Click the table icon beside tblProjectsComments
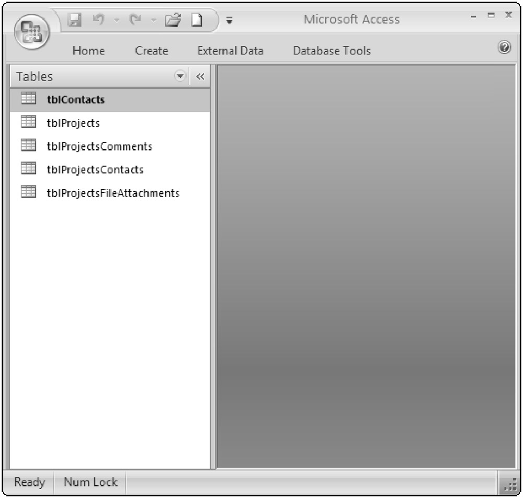This screenshot has width=523, height=498. [28, 146]
